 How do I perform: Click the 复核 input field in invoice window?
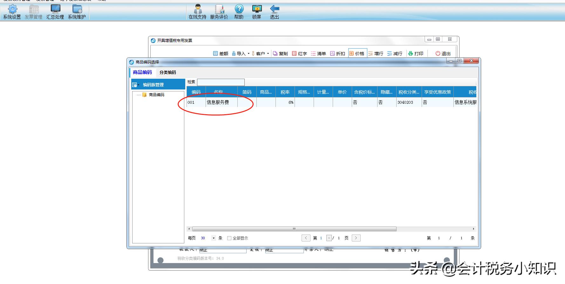pos(284,250)
